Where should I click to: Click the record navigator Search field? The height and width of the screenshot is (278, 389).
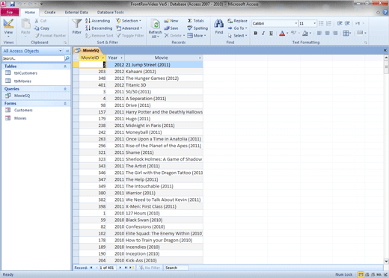[x=177, y=268]
